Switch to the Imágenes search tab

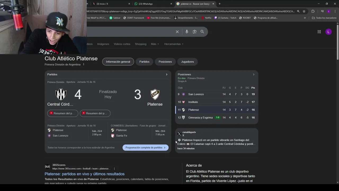pyautogui.click(x=103, y=44)
